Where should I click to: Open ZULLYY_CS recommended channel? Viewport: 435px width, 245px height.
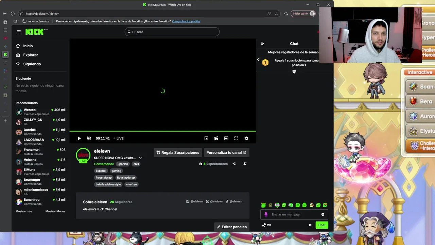[x=40, y=122]
